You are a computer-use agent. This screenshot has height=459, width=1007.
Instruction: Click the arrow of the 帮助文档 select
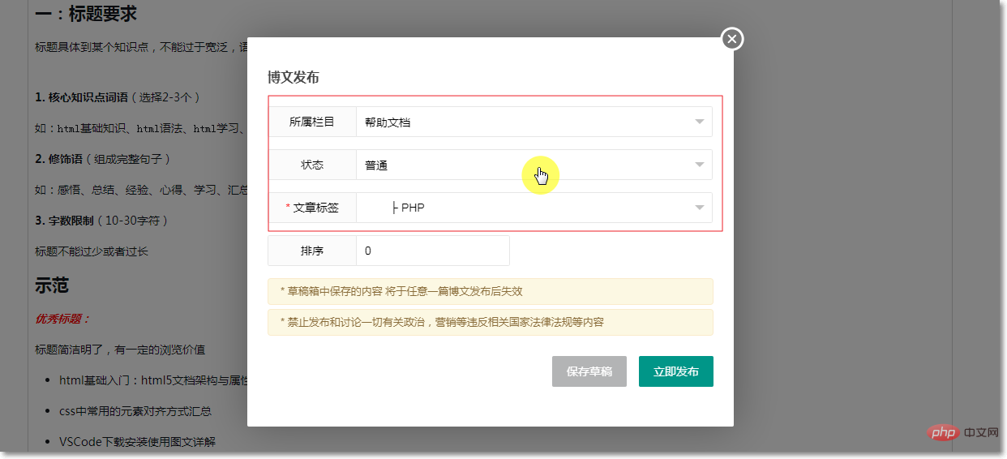point(700,122)
